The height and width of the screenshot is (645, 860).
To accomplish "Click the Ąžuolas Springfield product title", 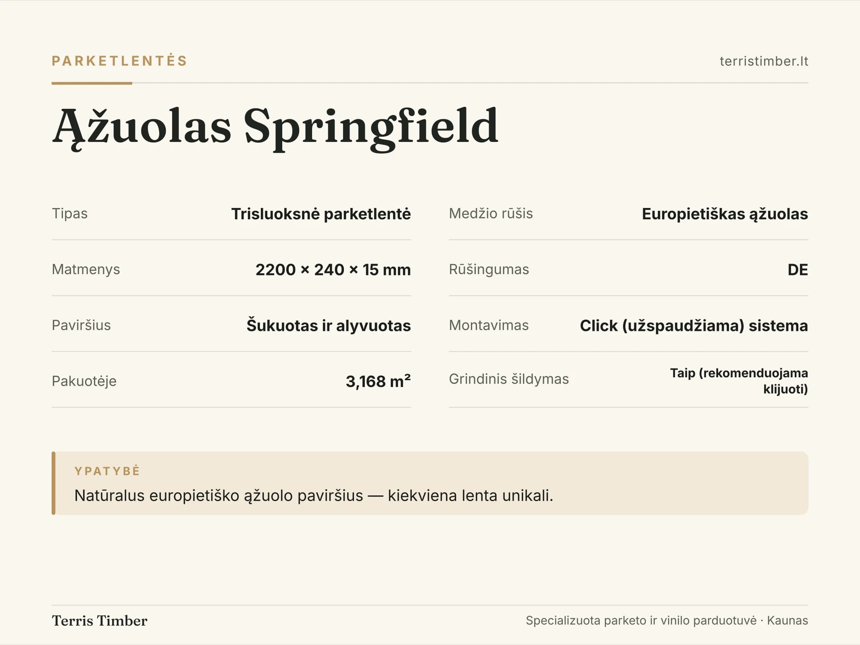I will point(275,127).
